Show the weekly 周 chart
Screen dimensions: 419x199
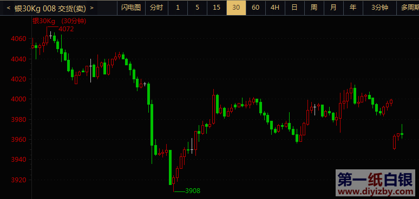(314, 8)
